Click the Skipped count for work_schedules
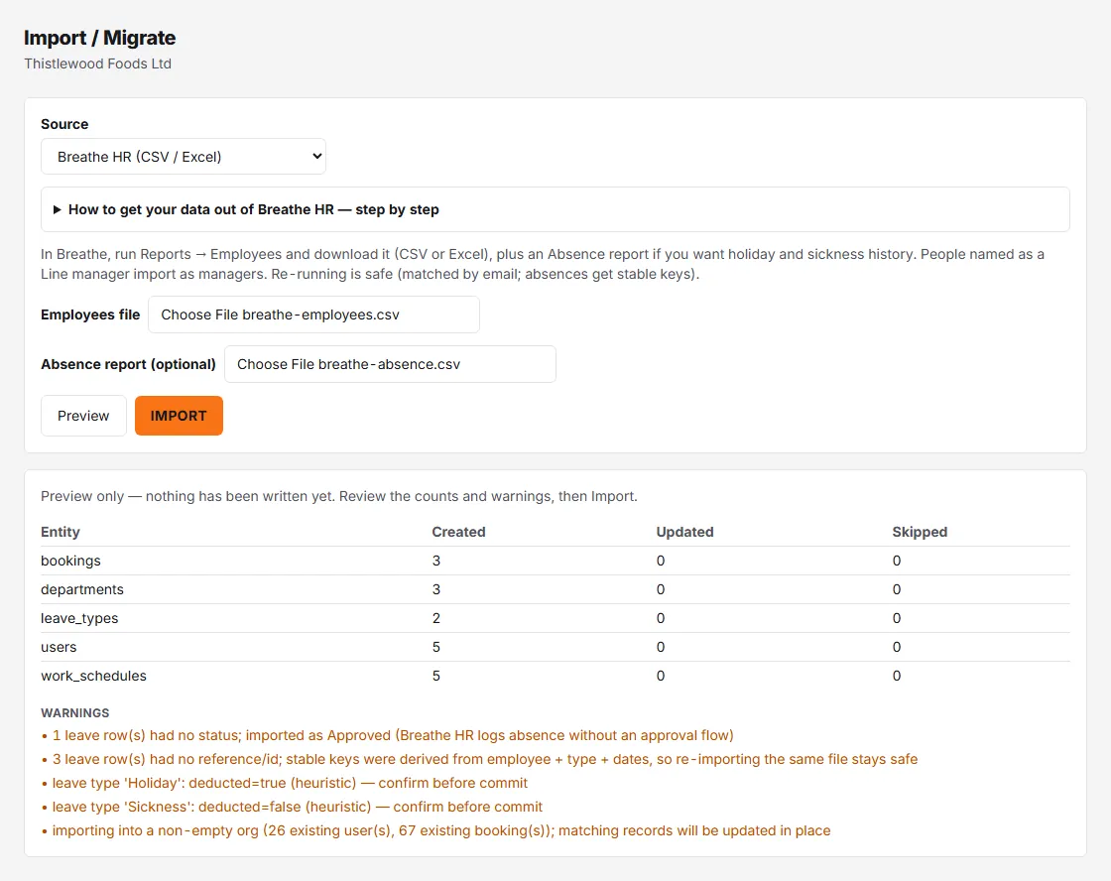This screenshot has height=881, width=1111. (897, 677)
